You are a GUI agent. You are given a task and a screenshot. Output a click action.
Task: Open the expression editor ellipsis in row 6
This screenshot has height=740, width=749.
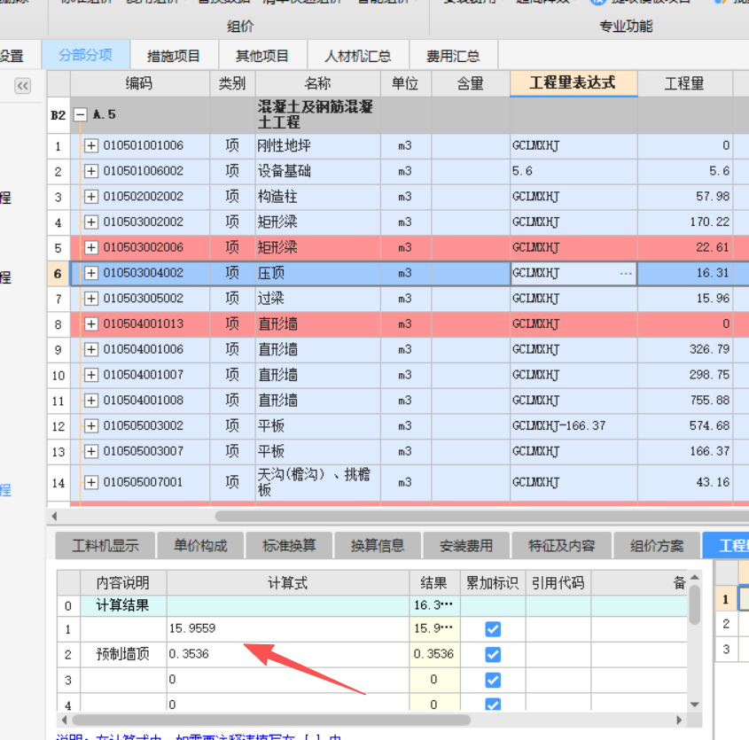coord(626,274)
